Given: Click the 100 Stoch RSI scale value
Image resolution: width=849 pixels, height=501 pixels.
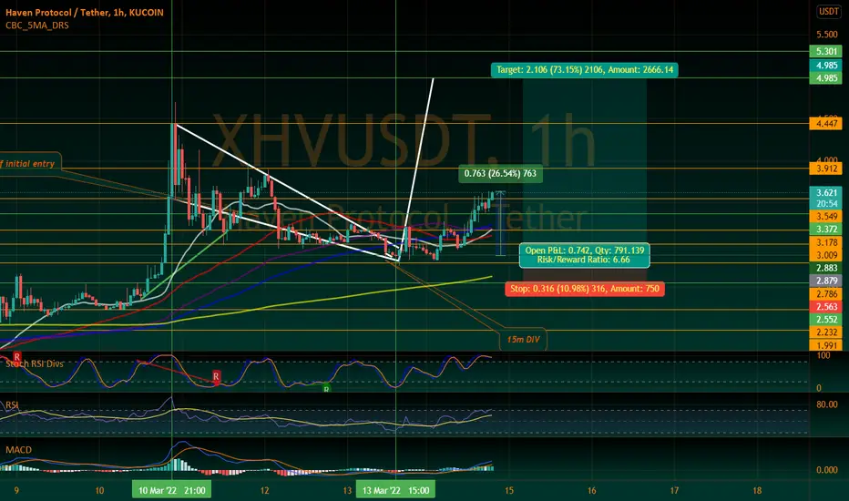Looking at the screenshot, I should pyautogui.click(x=823, y=356).
